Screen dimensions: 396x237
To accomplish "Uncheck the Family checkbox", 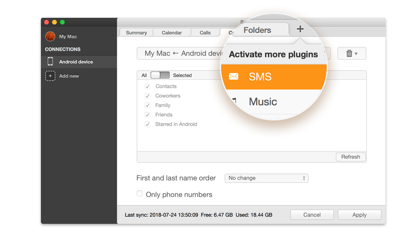I will (148, 106).
